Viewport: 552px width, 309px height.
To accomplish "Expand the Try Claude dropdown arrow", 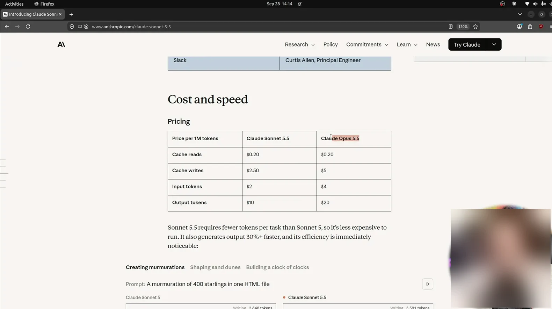I will [494, 44].
